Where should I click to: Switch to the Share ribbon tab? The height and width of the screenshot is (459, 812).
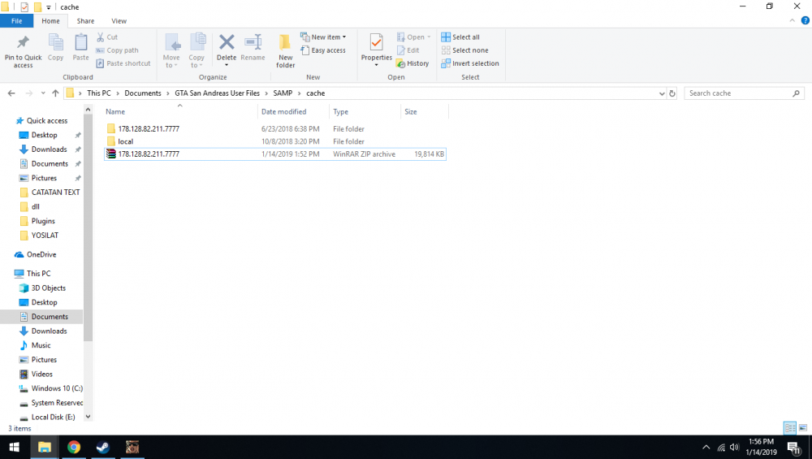(85, 21)
